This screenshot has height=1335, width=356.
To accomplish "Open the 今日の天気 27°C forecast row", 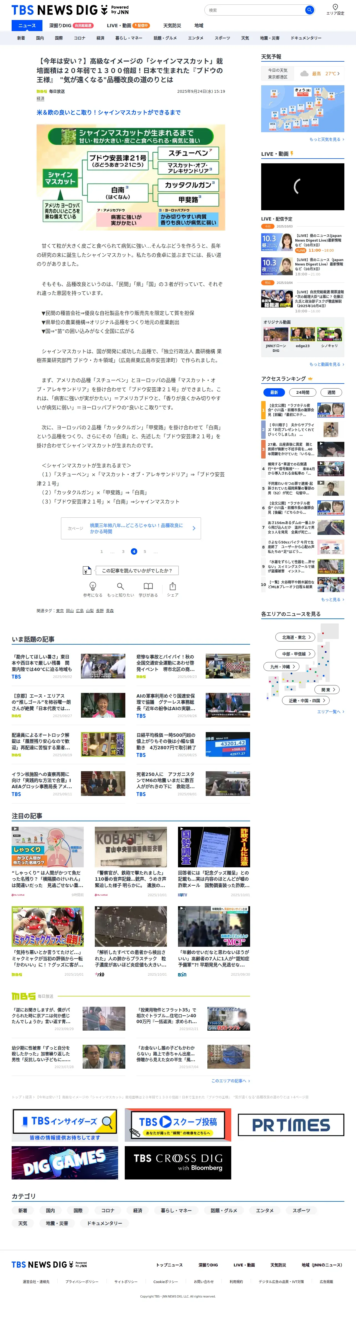I will point(303,74).
